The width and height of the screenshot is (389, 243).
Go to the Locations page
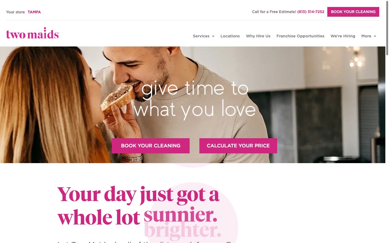tap(230, 36)
